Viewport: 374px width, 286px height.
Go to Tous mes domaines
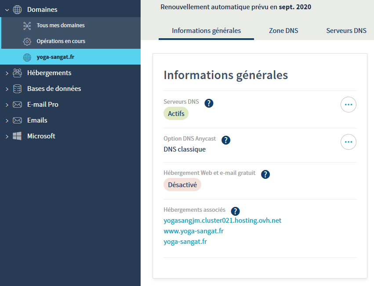(x=61, y=25)
